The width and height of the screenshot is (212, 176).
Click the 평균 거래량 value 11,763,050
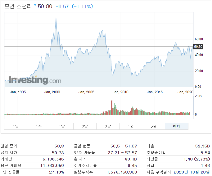[x=52, y=166]
